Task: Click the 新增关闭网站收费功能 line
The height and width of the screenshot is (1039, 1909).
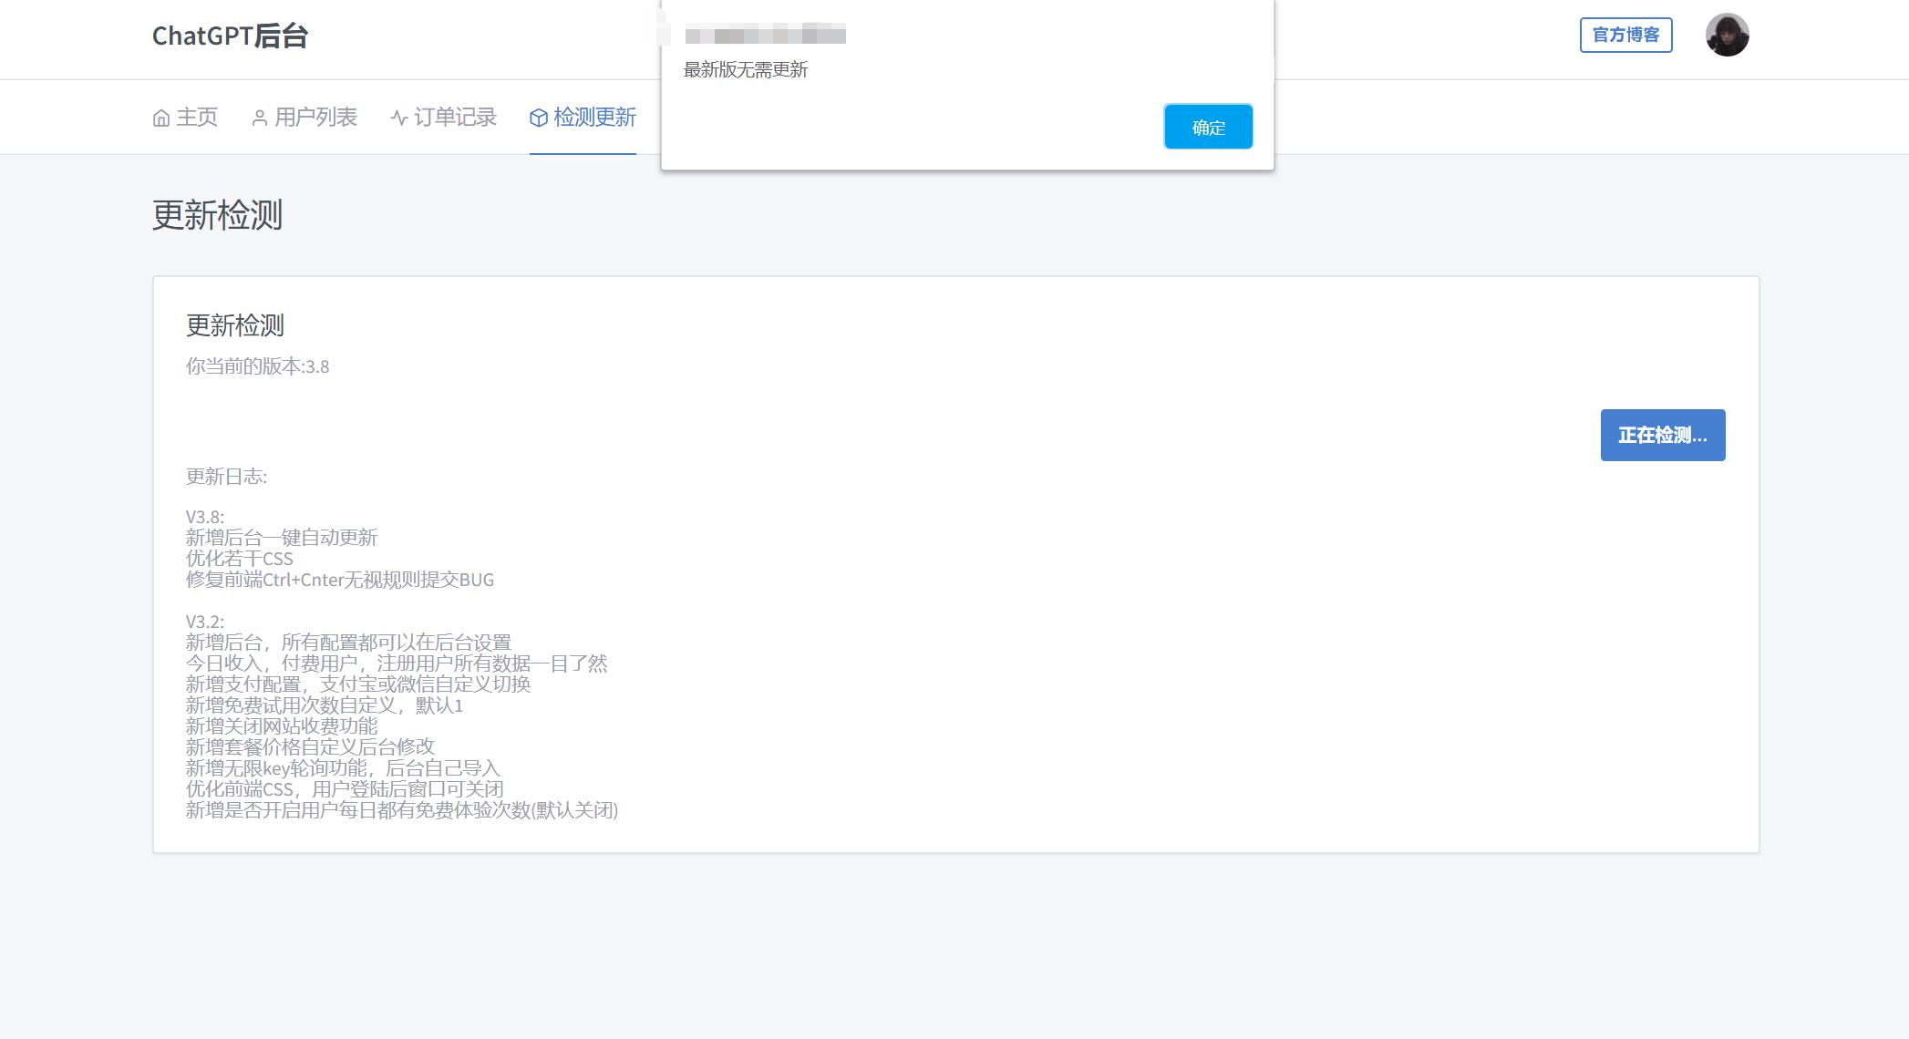Action: [282, 726]
